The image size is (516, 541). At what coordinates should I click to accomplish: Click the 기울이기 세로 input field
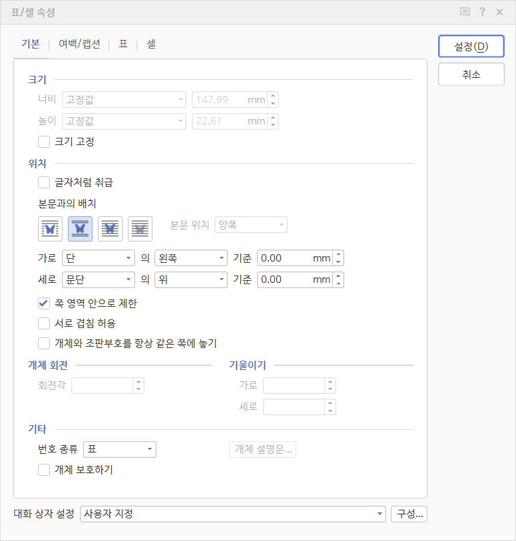(x=294, y=407)
